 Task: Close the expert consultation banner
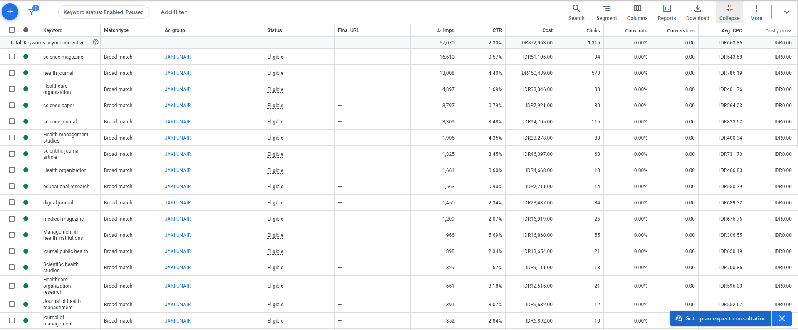(782, 318)
